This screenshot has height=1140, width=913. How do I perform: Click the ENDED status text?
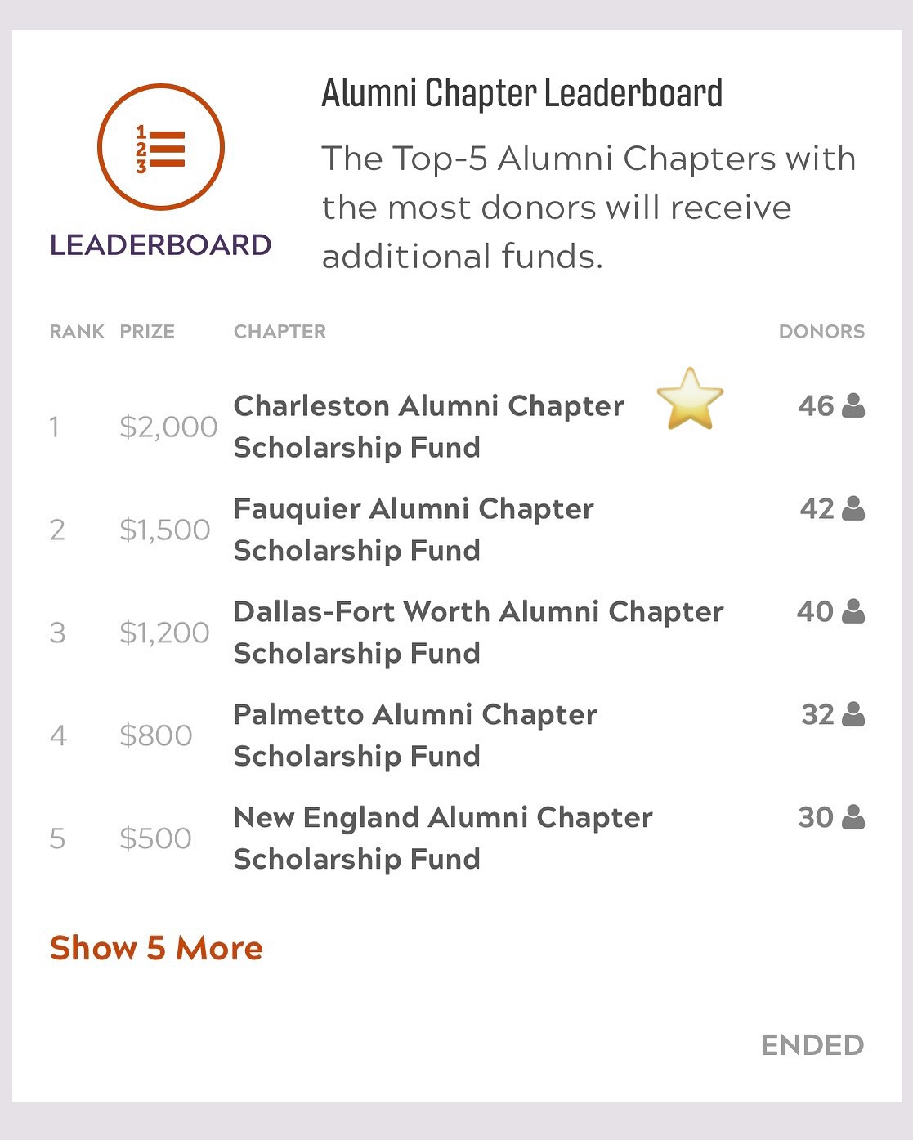(x=812, y=1045)
